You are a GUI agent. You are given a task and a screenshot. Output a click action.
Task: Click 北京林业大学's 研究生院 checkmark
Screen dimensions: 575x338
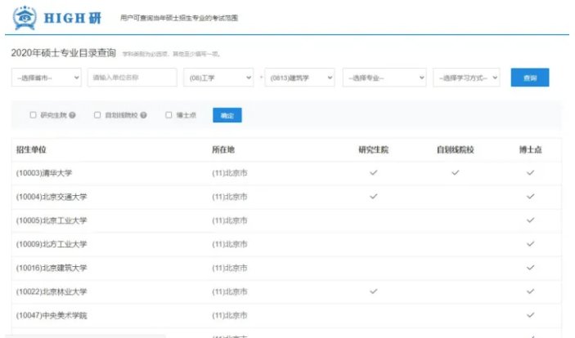[x=373, y=291]
